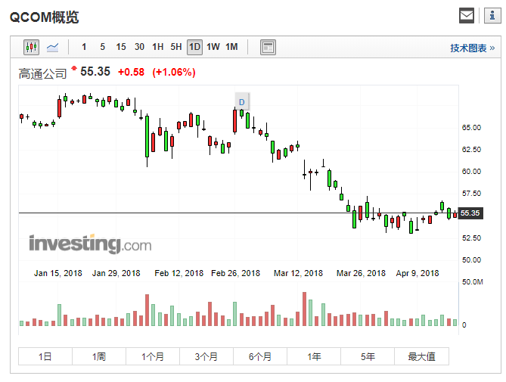Select the 1 minute interval
Viewport: 506px width, 382px height.
[84, 47]
